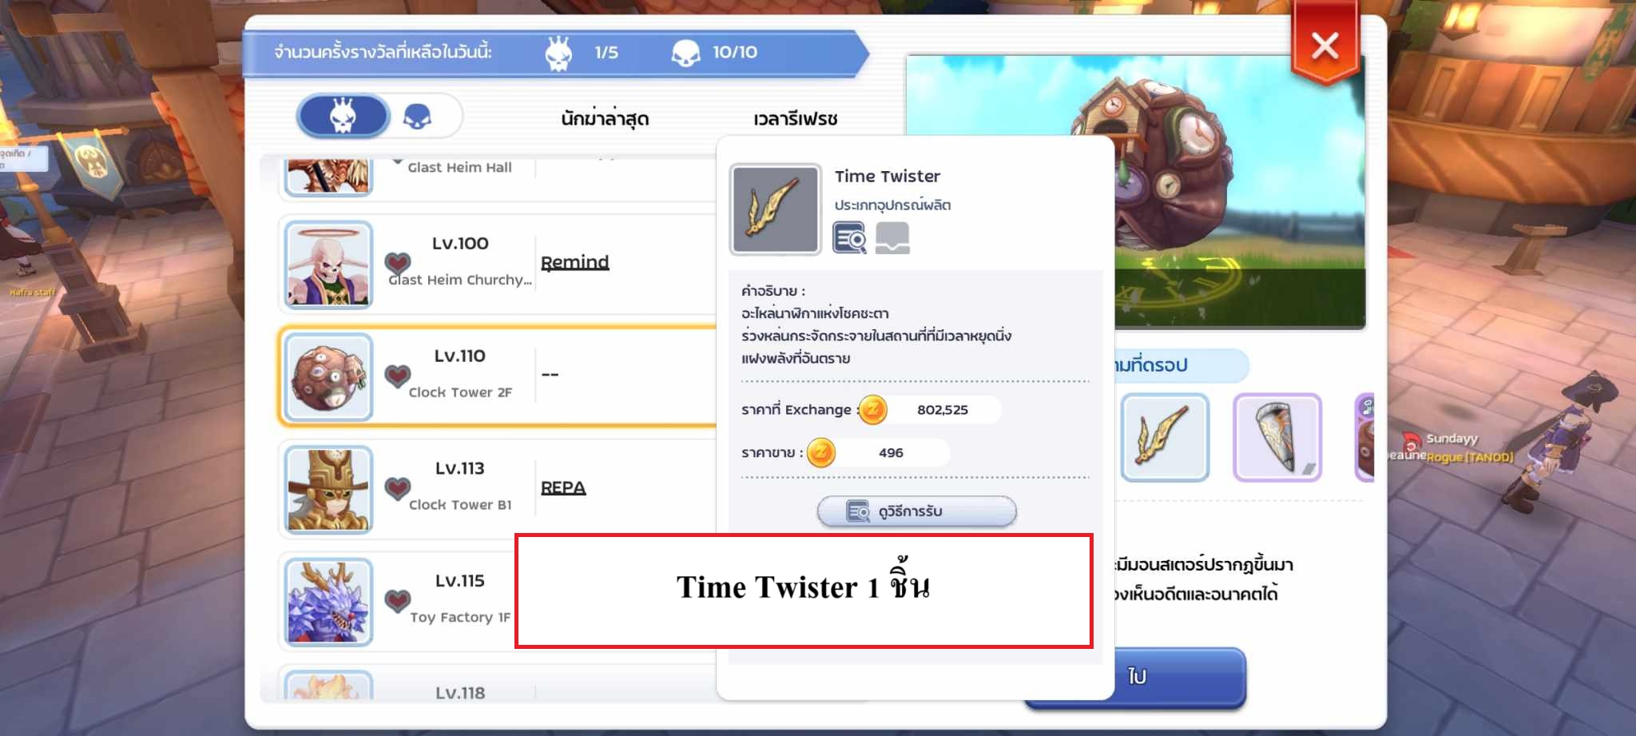Click the MVP crowned skull counter icon
The height and width of the screenshot is (736, 1636).
(x=558, y=54)
